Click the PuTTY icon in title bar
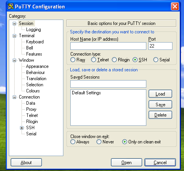 [x=11, y=6]
